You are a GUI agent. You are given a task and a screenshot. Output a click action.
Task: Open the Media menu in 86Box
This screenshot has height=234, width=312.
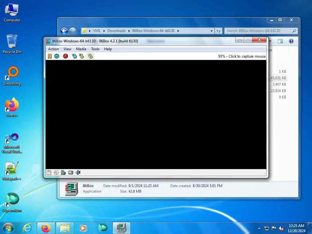click(x=81, y=49)
